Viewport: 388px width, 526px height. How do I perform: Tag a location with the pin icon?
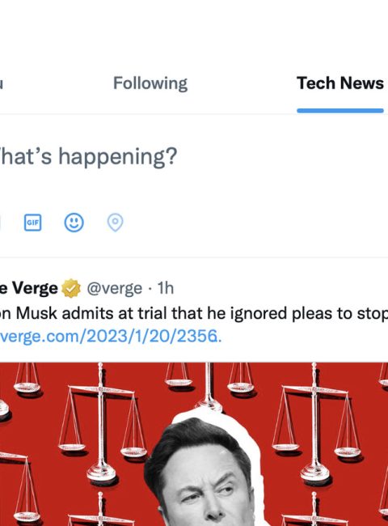pyautogui.click(x=116, y=223)
